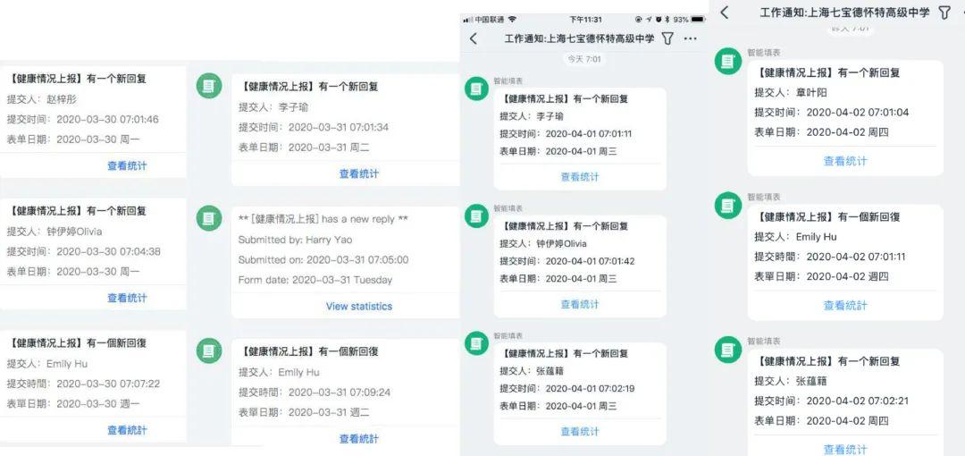The height and width of the screenshot is (456, 965).
Task: Open 查看统计 for 赵梓彤's reply
Action: click(128, 165)
